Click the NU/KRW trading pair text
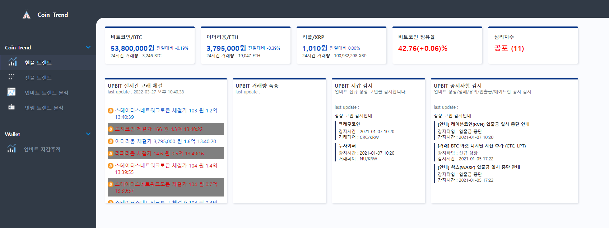 pyautogui.click(x=368, y=159)
